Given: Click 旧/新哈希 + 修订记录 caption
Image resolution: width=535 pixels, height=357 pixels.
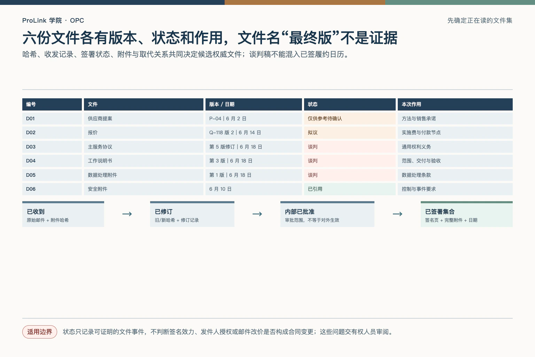Looking at the screenshot, I should 177,220.
